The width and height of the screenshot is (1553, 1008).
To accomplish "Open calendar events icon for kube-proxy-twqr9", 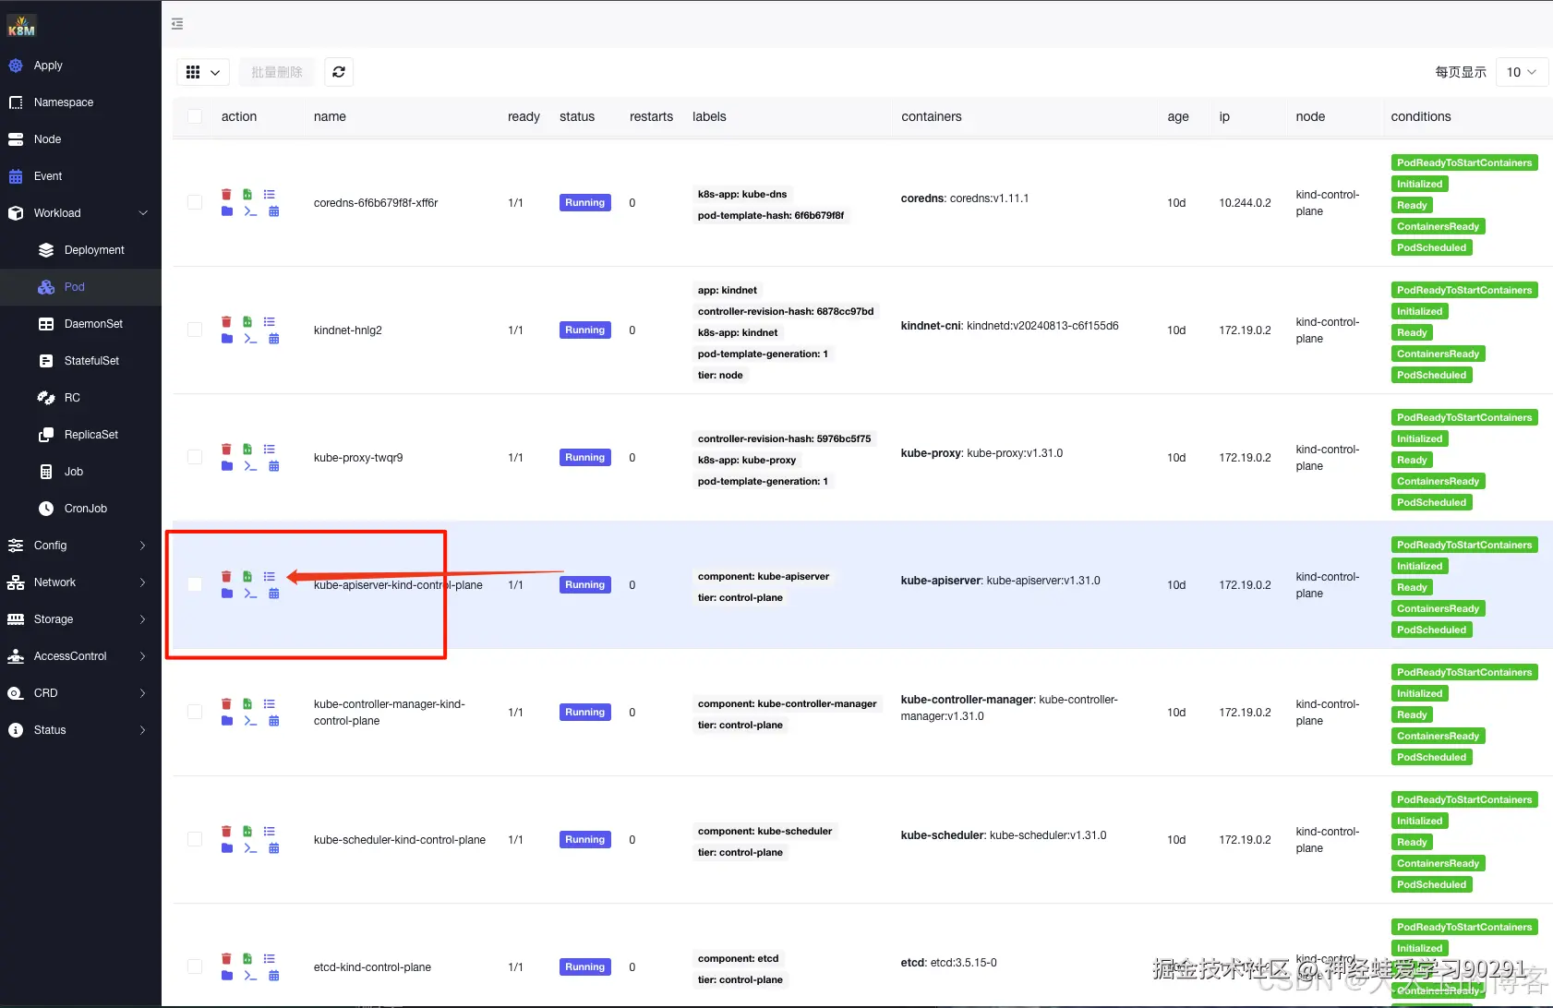I will pos(274,466).
